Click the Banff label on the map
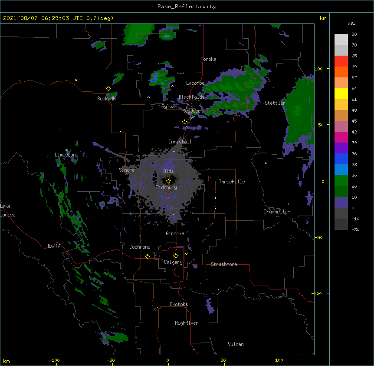374x366 pixels. (54, 246)
